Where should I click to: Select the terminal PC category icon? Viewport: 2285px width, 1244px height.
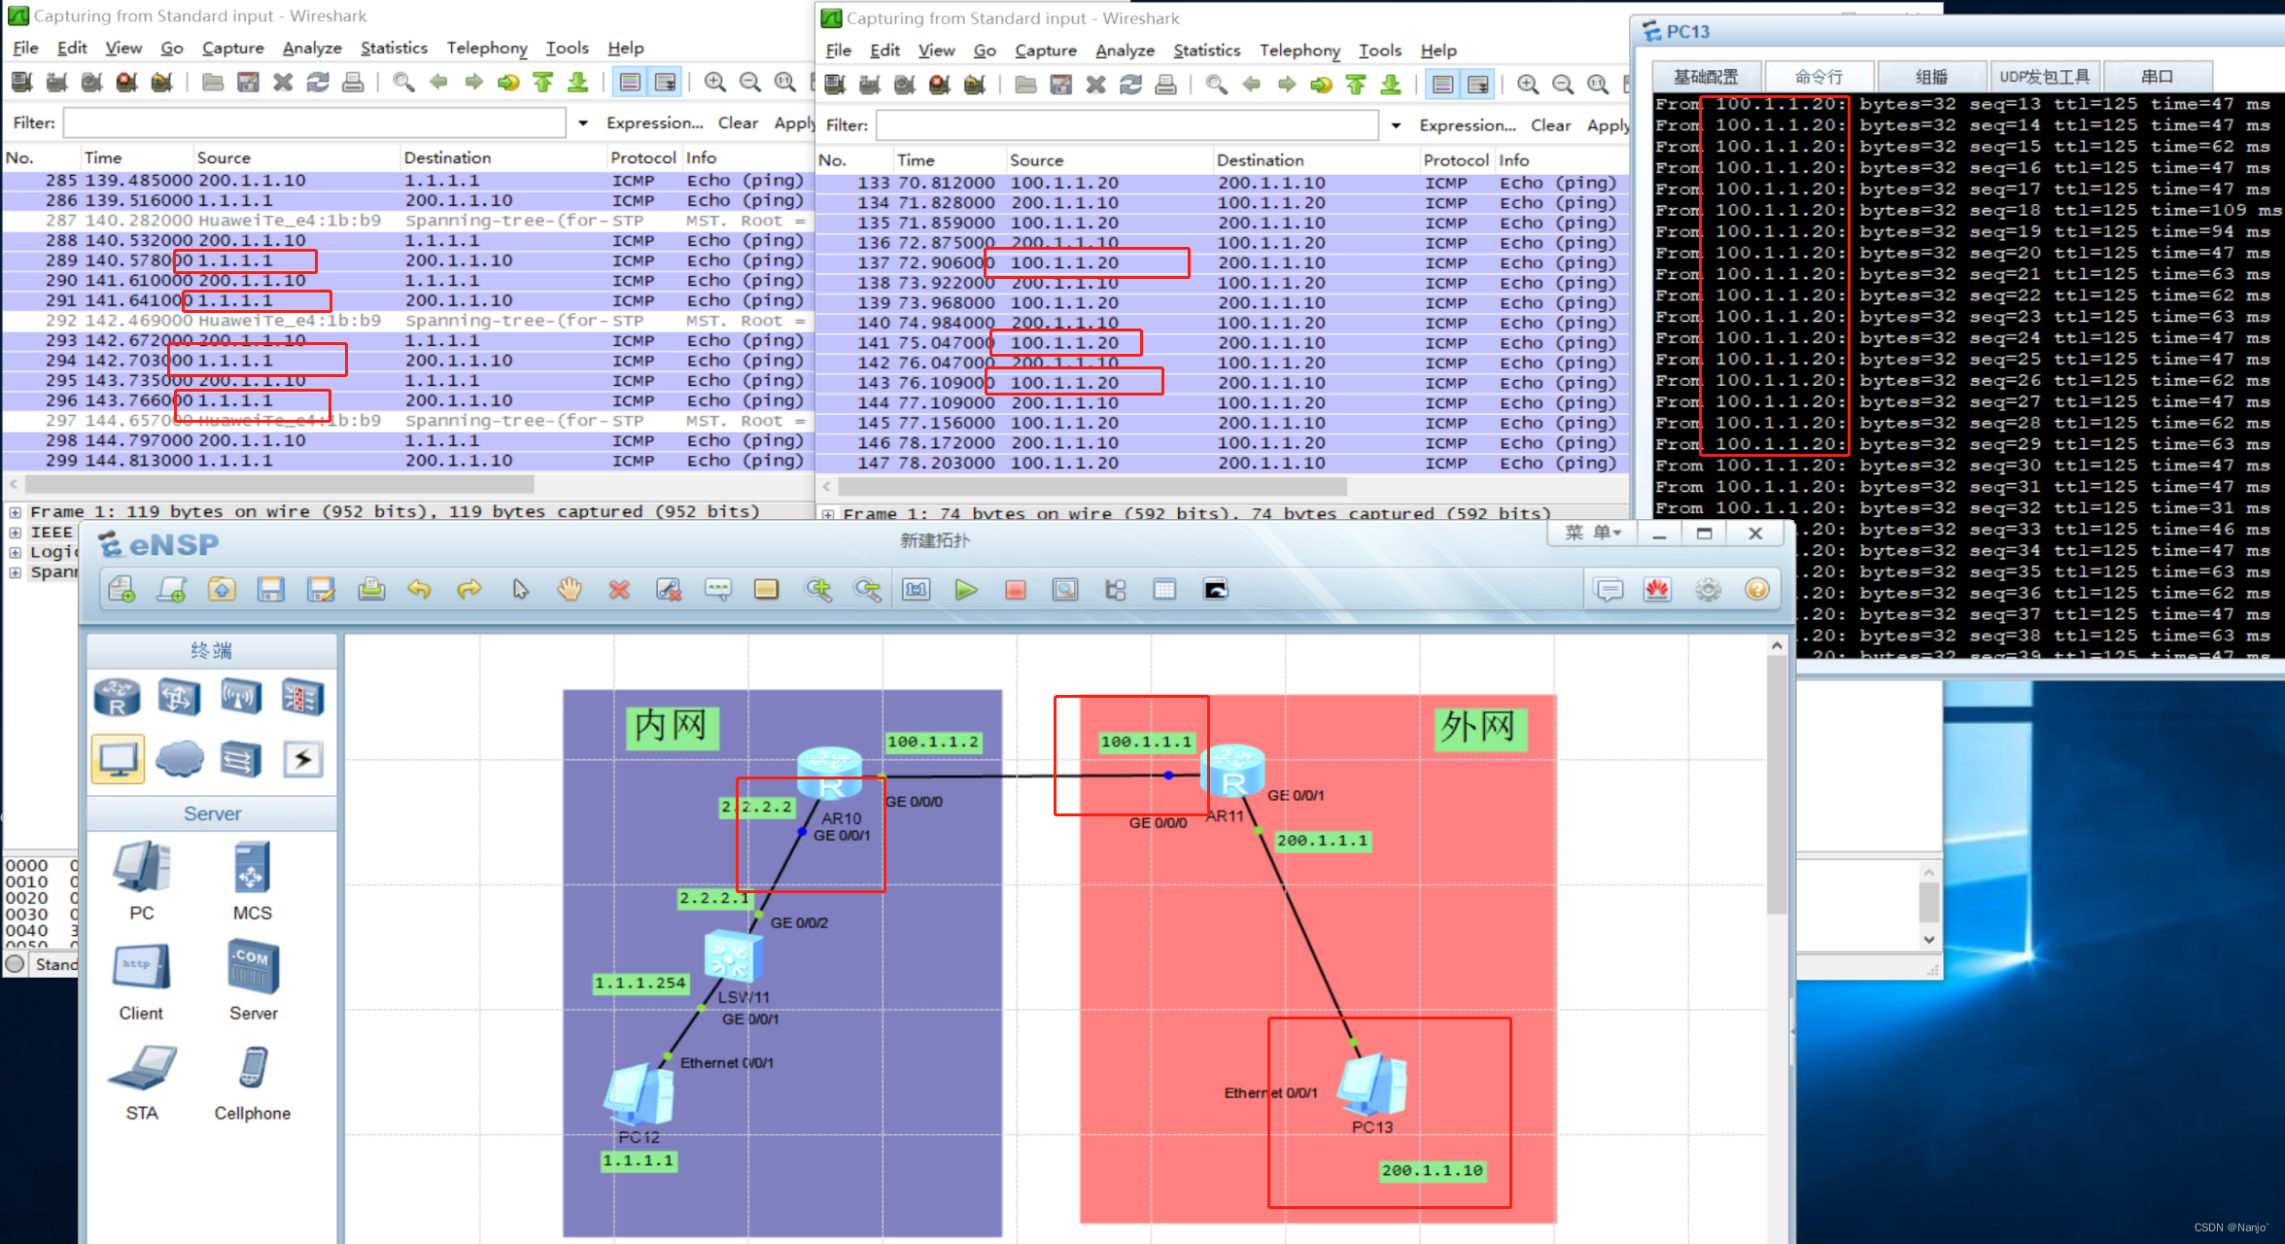click(x=118, y=758)
